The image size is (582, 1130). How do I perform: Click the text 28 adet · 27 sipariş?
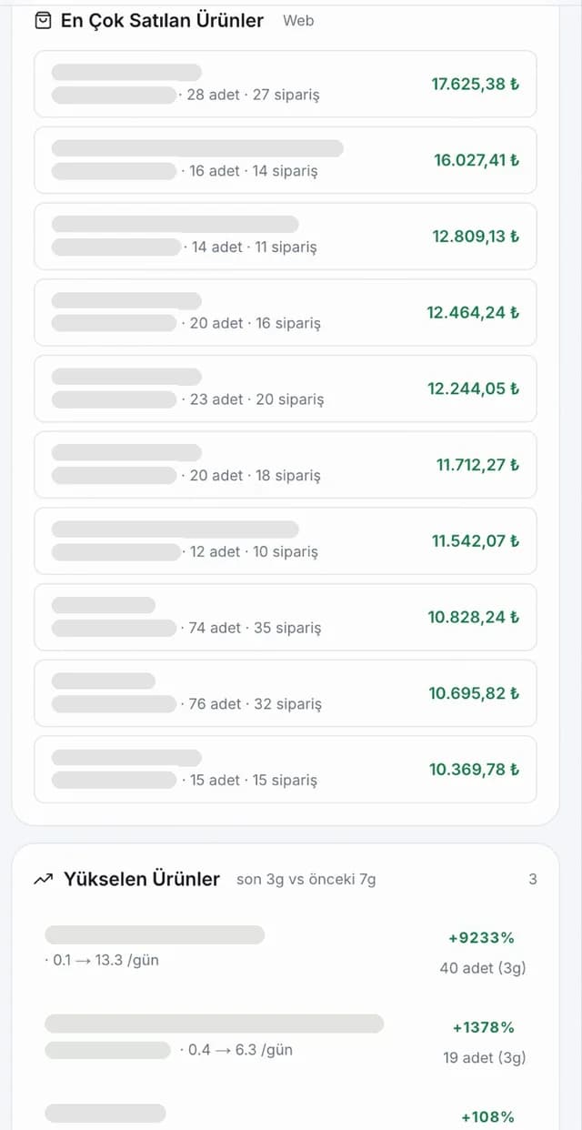tap(253, 95)
